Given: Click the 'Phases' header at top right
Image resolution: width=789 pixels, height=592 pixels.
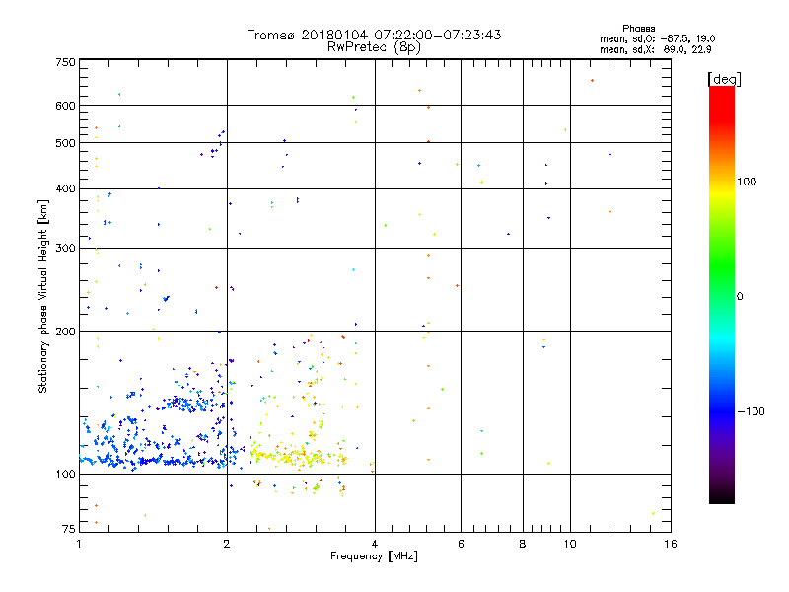Looking at the screenshot, I should (x=638, y=29).
